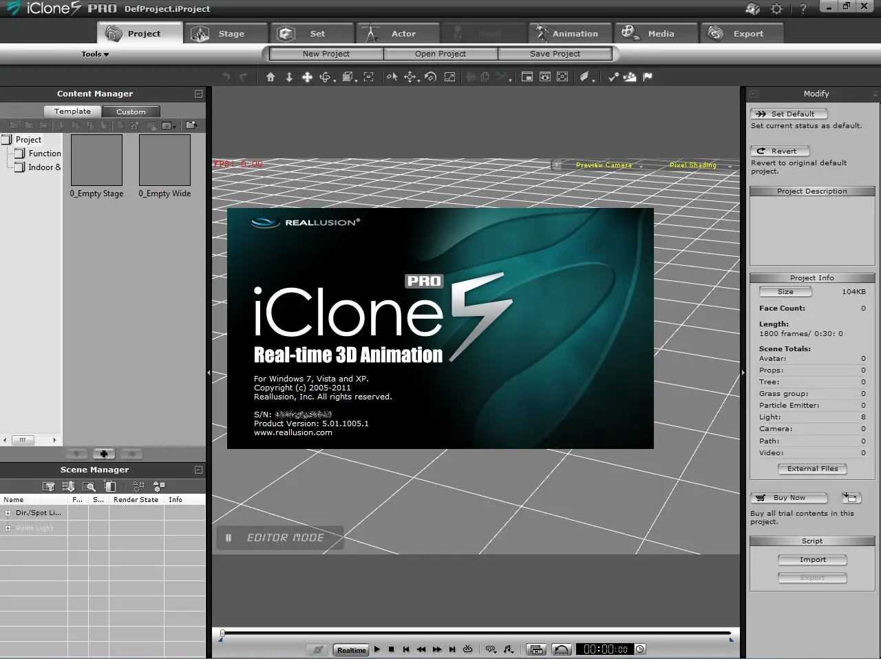881x659 pixels.
Task: Click the full screen view icon
Action: (562, 77)
